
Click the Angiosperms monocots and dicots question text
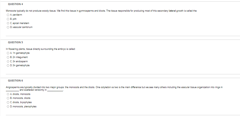[114, 89]
